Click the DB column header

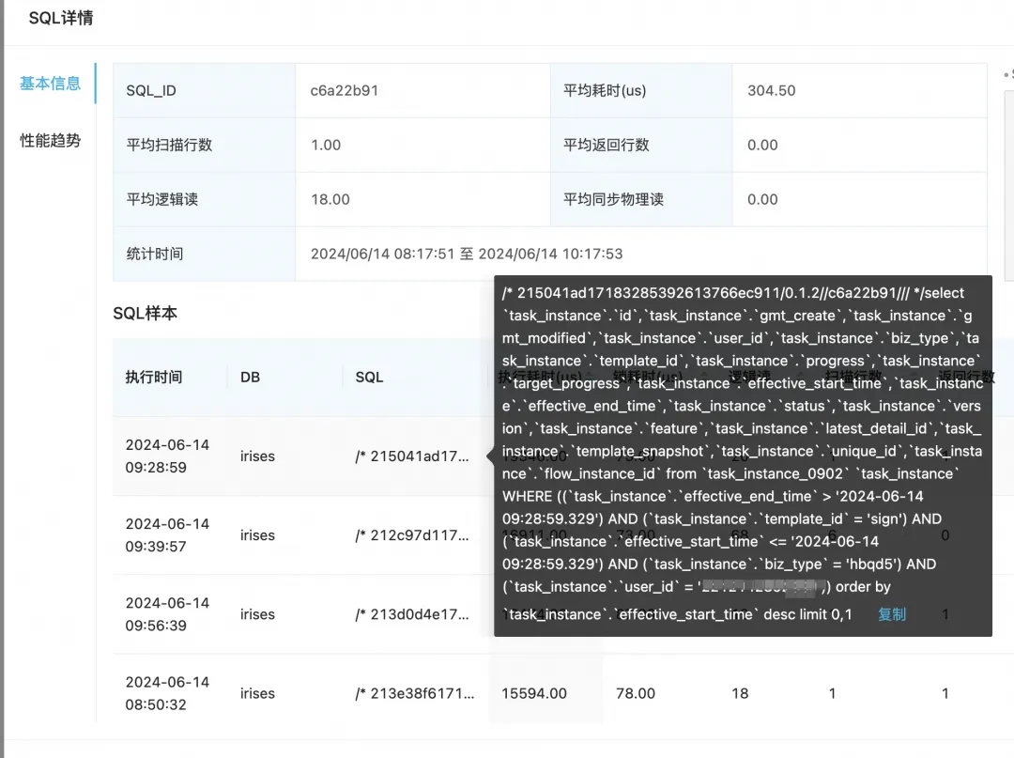click(251, 377)
